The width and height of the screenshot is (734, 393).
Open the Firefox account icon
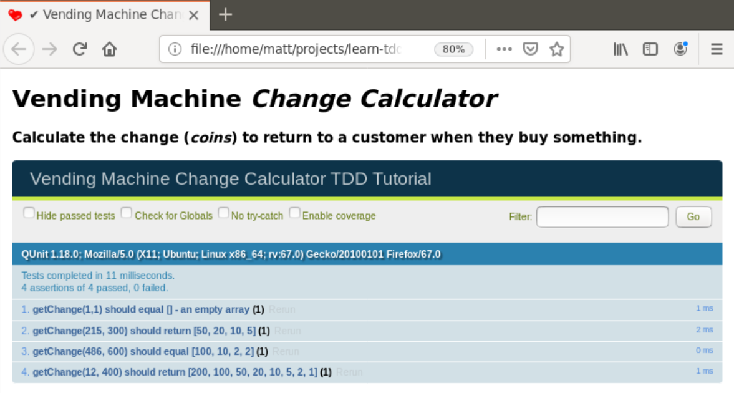680,49
